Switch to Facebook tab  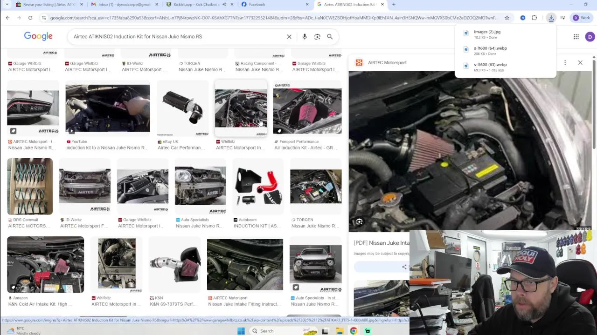pyautogui.click(x=275, y=5)
